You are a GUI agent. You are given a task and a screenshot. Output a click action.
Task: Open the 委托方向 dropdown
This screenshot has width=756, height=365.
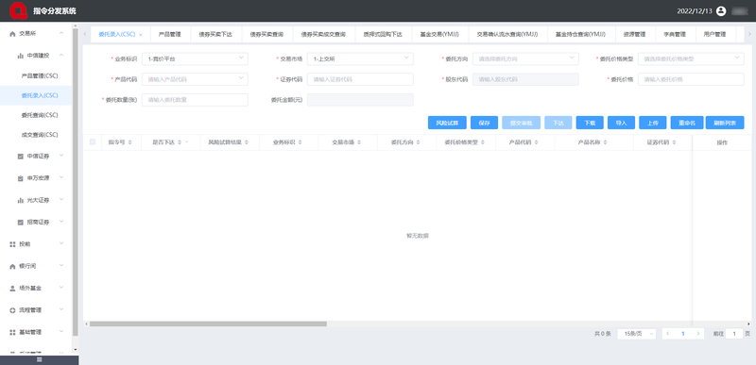click(x=525, y=58)
